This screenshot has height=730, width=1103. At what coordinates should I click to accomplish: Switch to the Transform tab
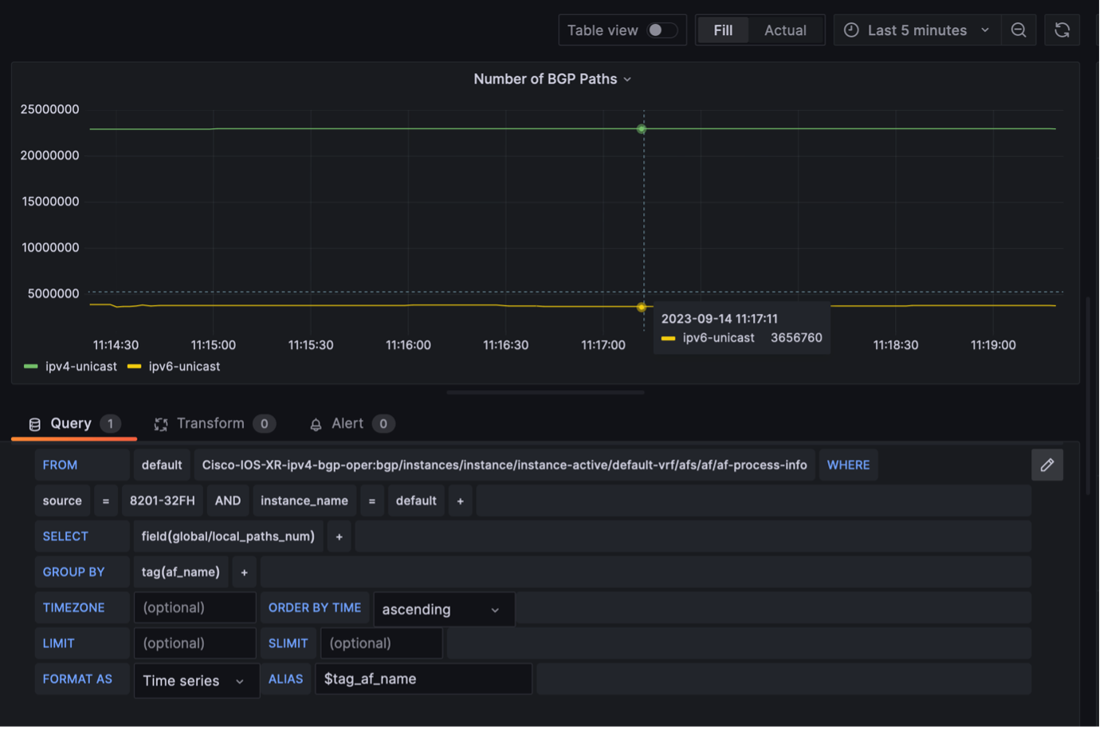pos(210,424)
